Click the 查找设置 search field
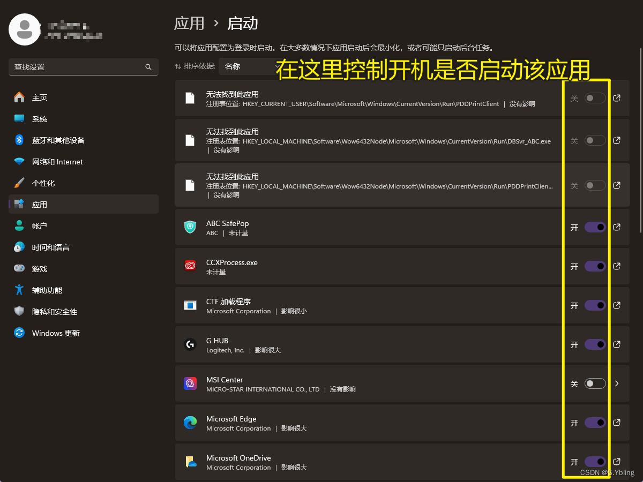This screenshot has height=482, width=643. 84,67
